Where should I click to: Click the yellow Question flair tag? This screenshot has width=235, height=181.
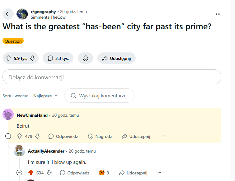tap(13, 41)
